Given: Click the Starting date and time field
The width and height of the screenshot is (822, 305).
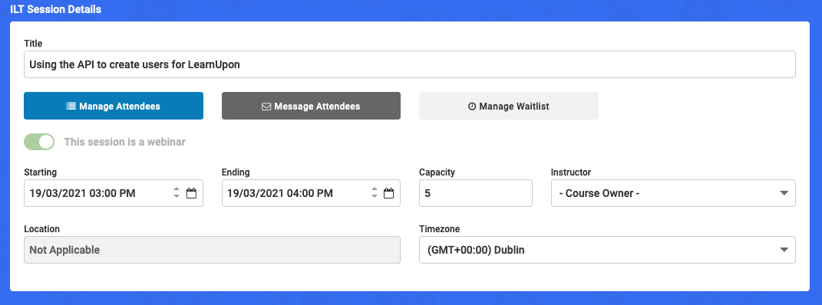Looking at the screenshot, I should pos(114,193).
